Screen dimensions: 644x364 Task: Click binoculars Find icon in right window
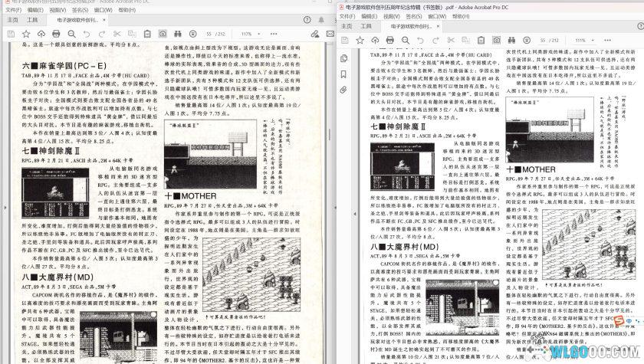511,40
